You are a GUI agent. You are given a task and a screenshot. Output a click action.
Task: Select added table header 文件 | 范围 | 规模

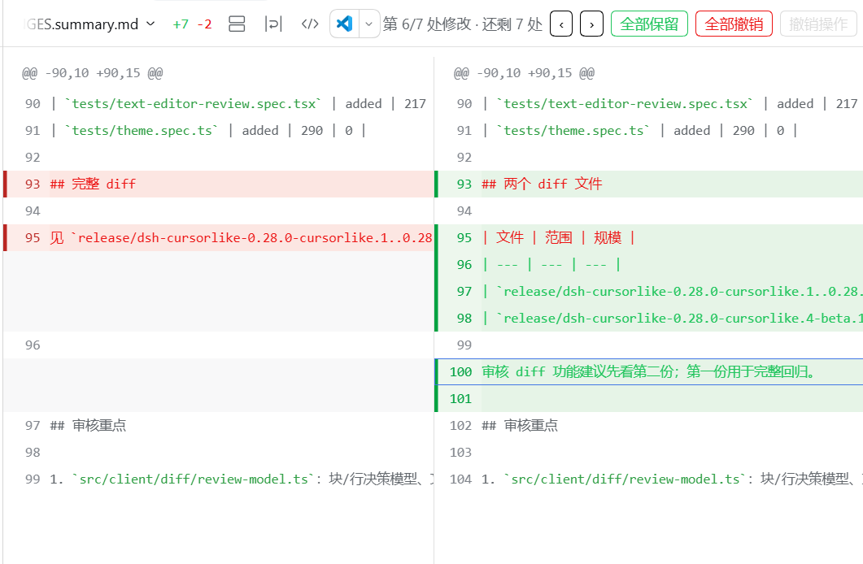click(649, 237)
